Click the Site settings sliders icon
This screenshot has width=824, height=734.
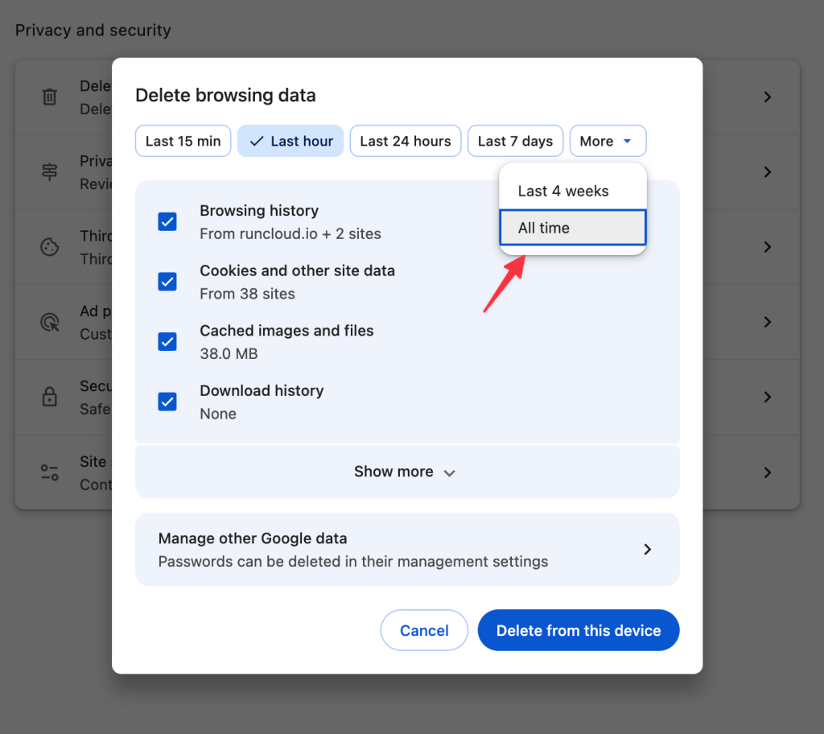pyautogui.click(x=50, y=472)
